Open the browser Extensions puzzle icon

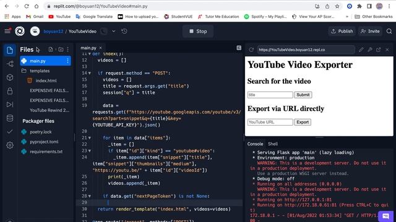359,6
